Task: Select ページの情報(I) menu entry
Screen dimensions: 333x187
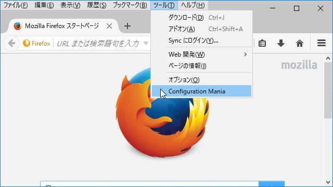Action: [x=201, y=66]
